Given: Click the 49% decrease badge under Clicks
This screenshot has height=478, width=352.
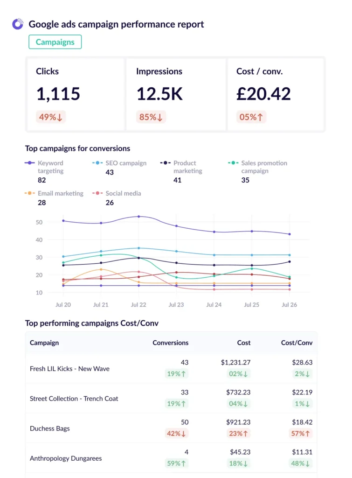Looking at the screenshot, I should (x=51, y=117).
